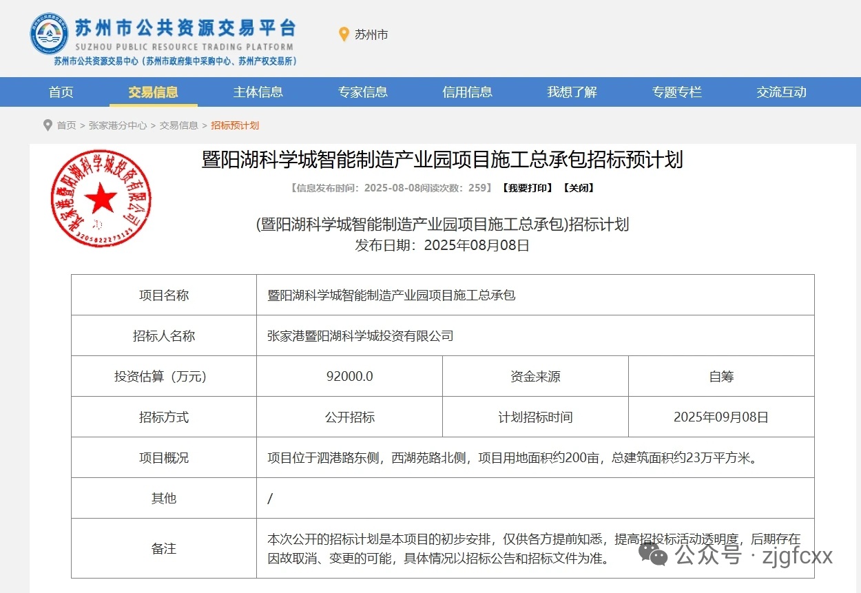Viewport: 861px width, 593px height.
Task: Switch to the 信用信息 tab
Action: tap(467, 92)
